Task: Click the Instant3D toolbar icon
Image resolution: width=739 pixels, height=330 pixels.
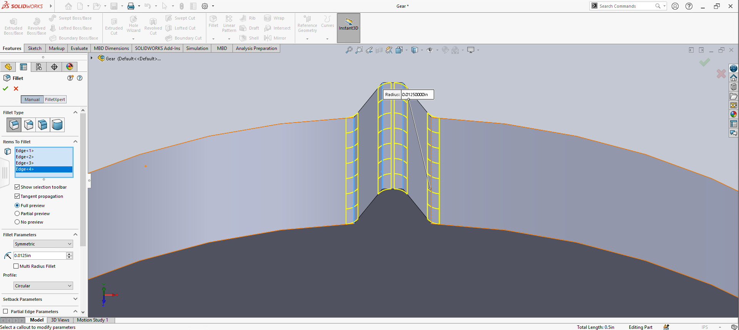Action: click(348, 24)
